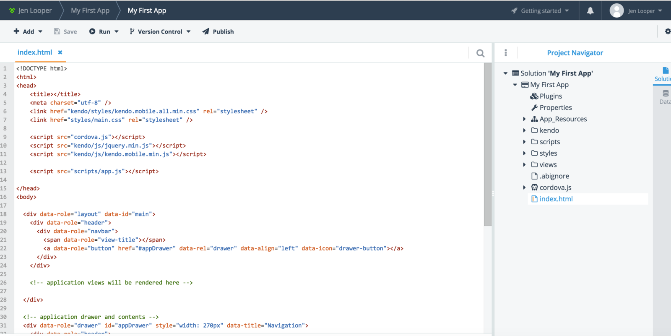Expand the styles folder arrow
Viewport: 671px width, 336px height.
tap(524, 153)
